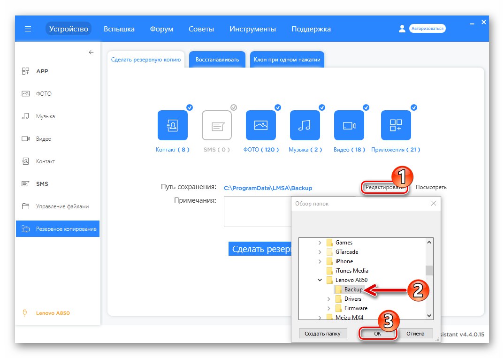
Task: Uncheck the Приложения checkmark
Action: pyautogui.click(x=414, y=107)
